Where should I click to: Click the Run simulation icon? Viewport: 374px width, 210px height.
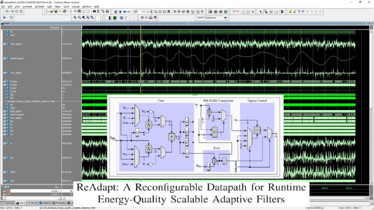click(156, 12)
